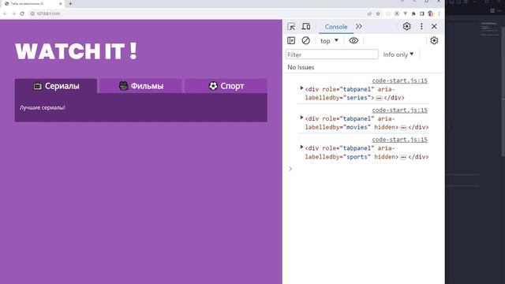This screenshot has height=284, width=505.
Task: Click hidden attribute in sports div
Action: pos(384,157)
